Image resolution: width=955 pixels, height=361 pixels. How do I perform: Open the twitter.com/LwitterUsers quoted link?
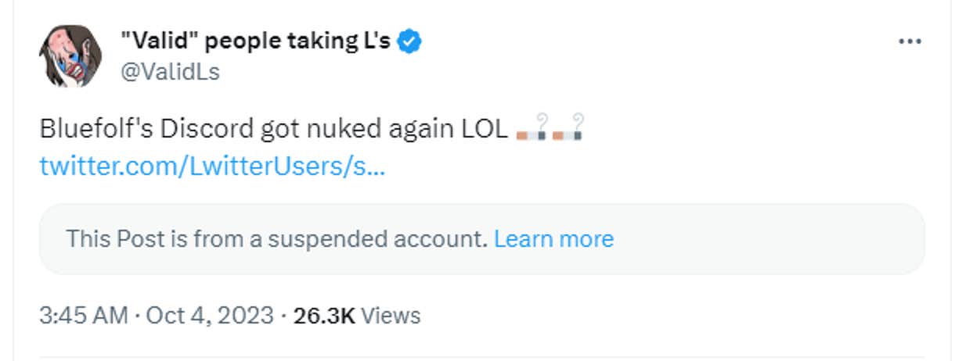click(211, 166)
